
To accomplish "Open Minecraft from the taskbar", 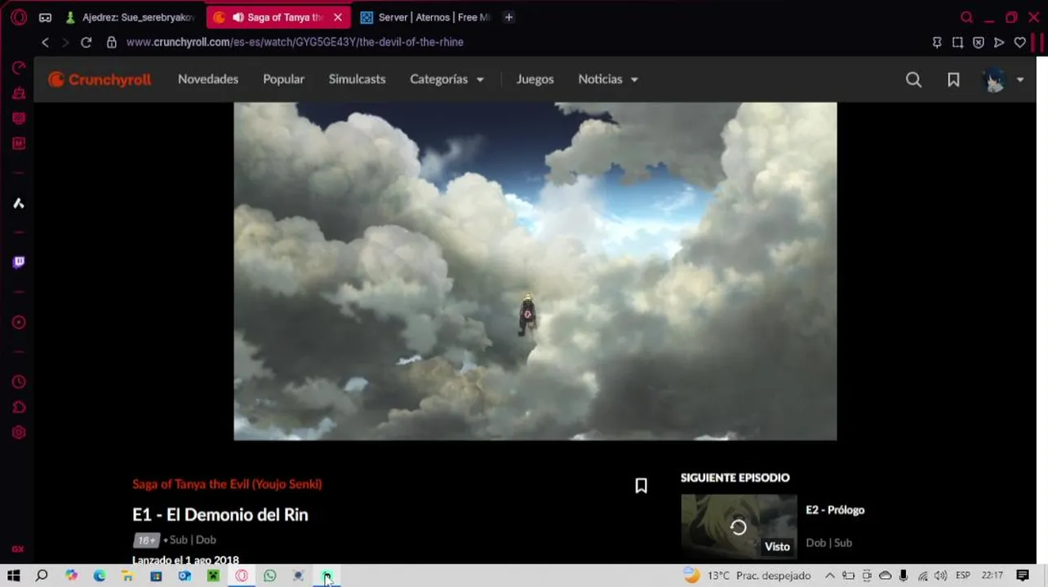I will tap(213, 576).
